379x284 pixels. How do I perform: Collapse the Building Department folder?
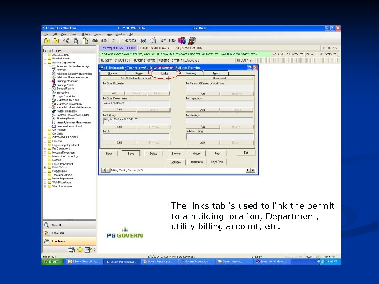pyautogui.click(x=45, y=63)
